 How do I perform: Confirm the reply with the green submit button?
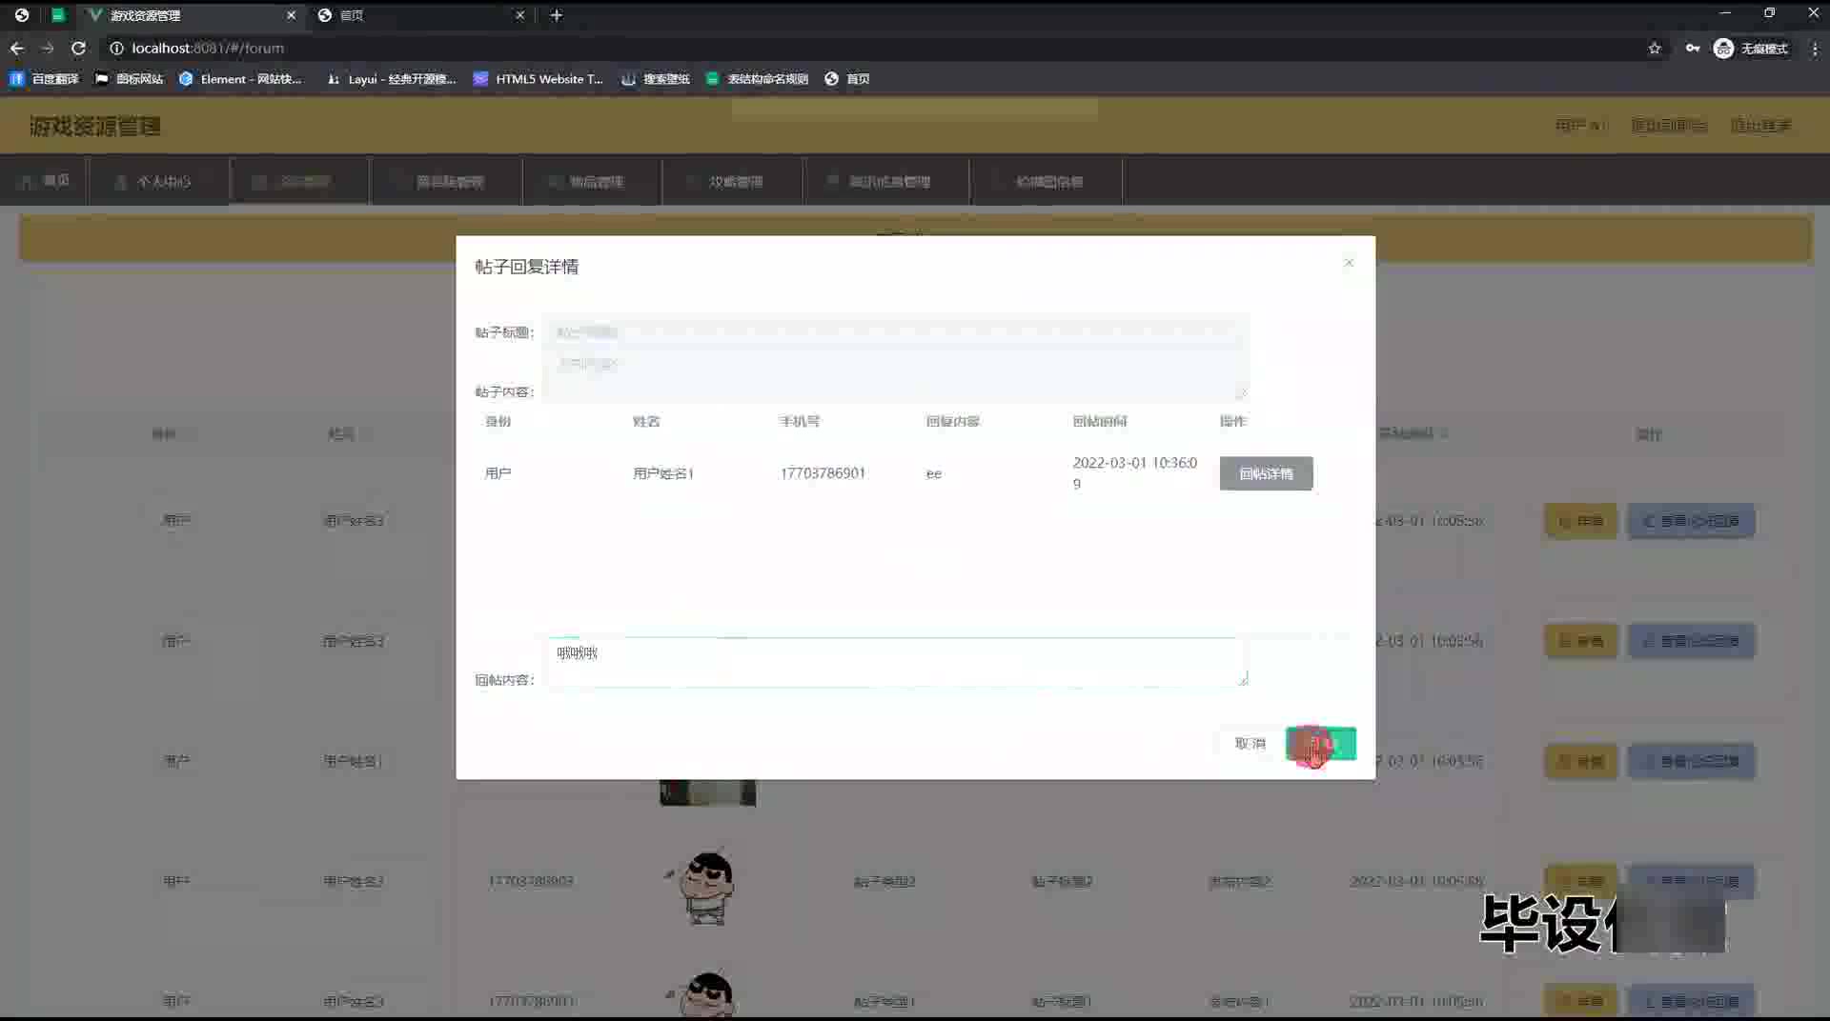click(x=1321, y=744)
